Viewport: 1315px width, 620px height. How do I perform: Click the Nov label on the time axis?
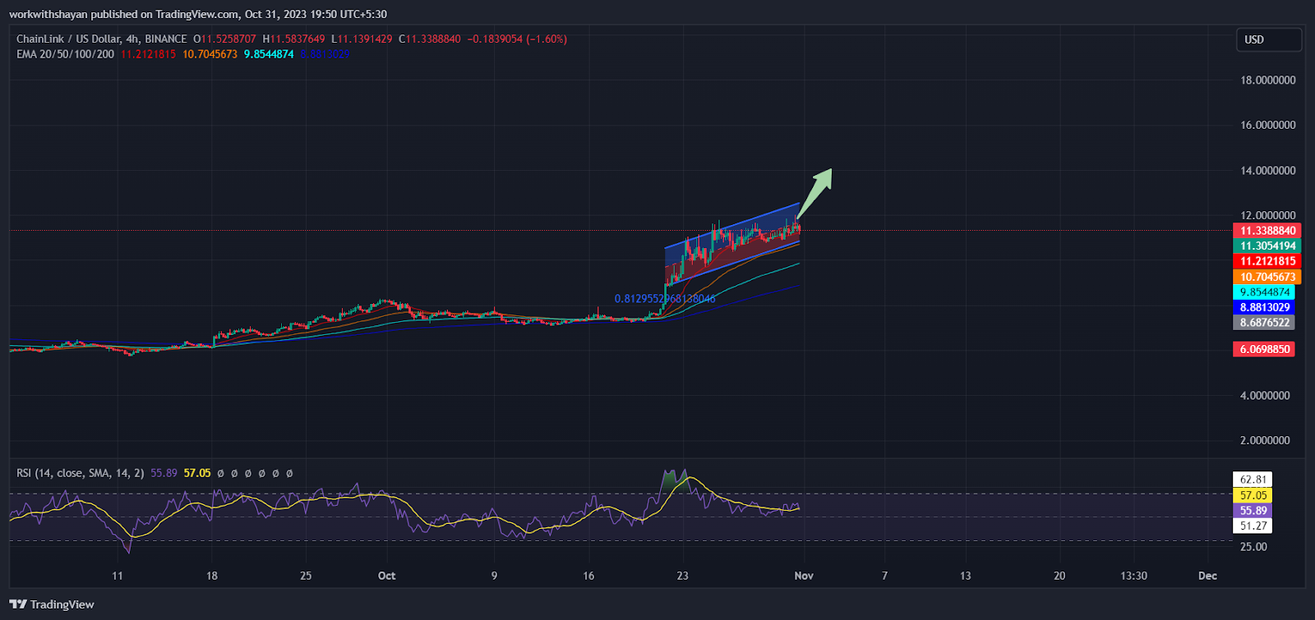pos(804,576)
